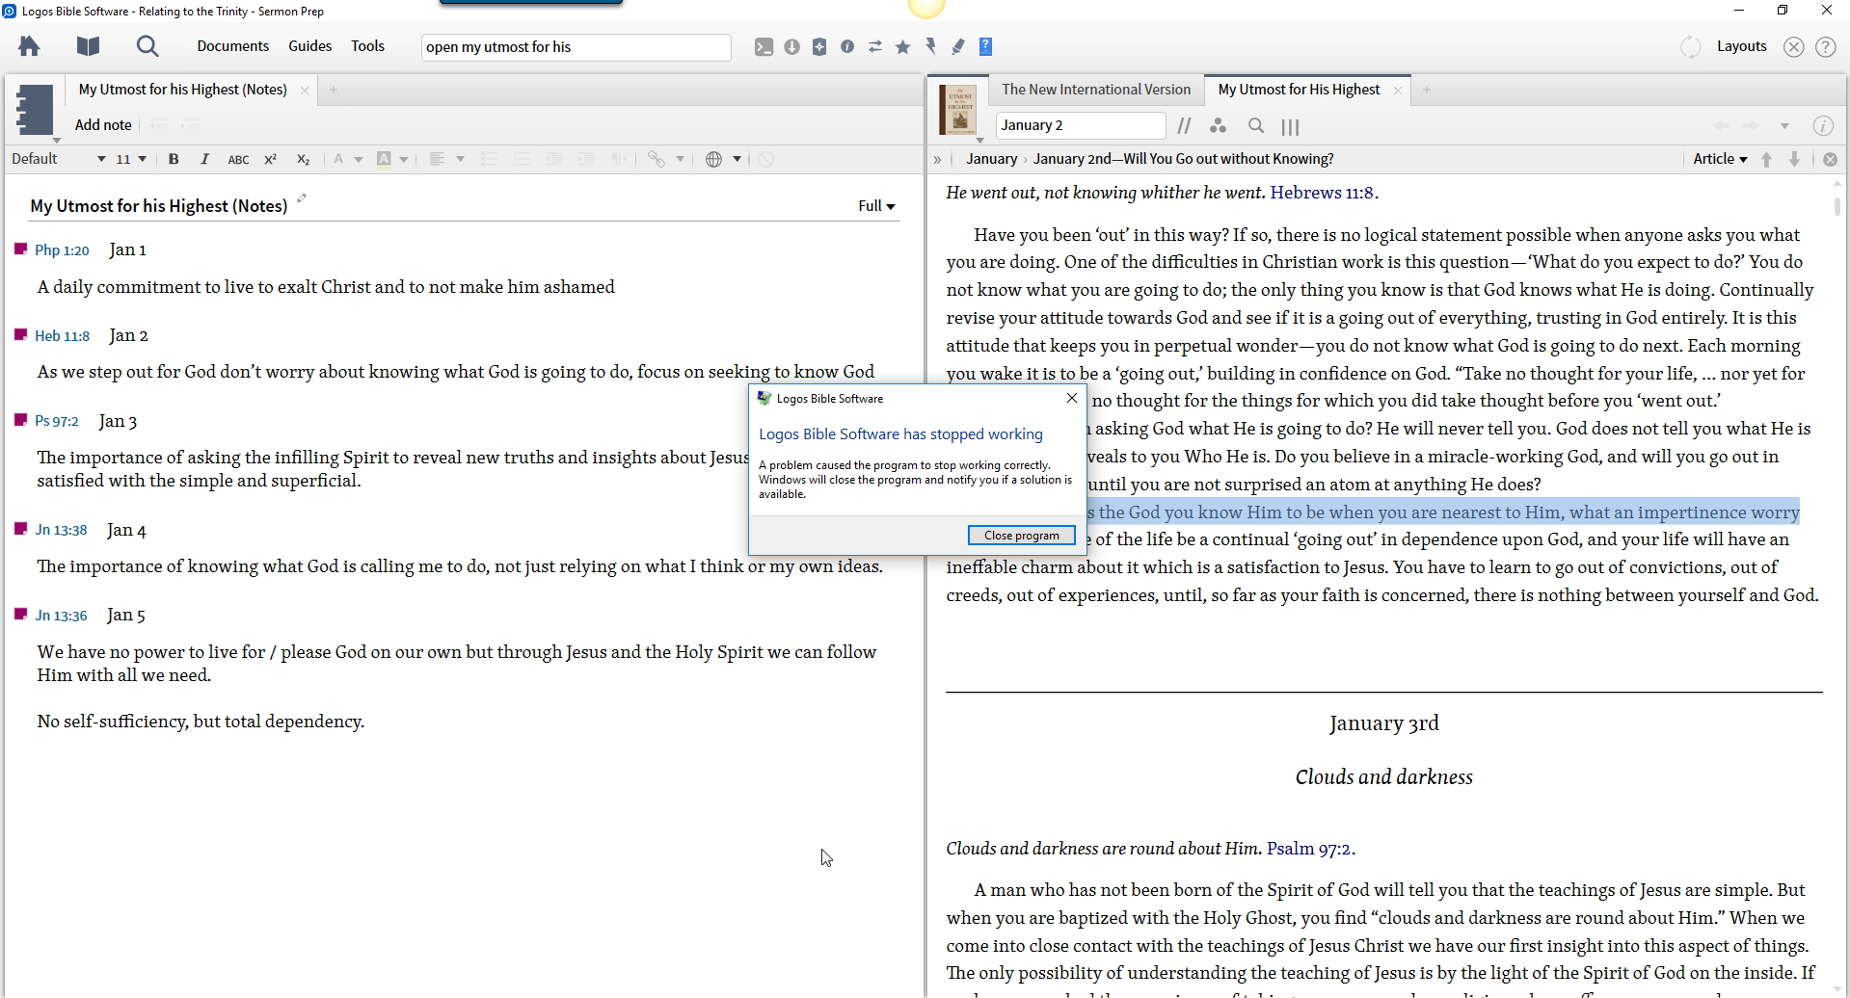Click the download arrow shortcut icon

[792, 46]
